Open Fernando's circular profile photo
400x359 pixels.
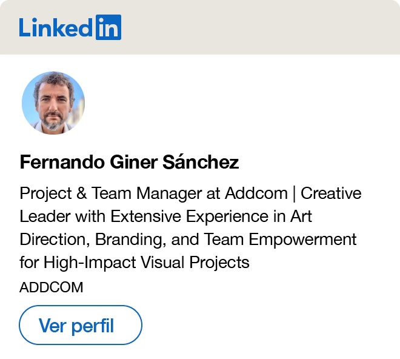tap(53, 103)
